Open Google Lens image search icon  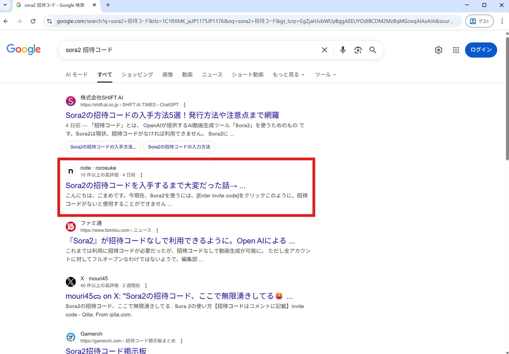click(358, 50)
